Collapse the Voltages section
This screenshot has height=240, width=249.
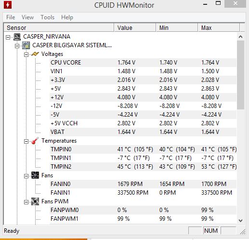click(x=26, y=55)
